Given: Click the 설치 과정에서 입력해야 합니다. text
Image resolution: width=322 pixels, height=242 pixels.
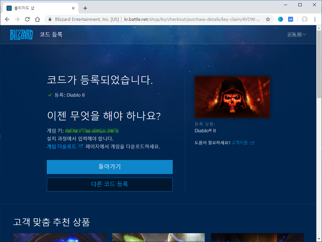Looking at the screenshot, I should point(80,139).
